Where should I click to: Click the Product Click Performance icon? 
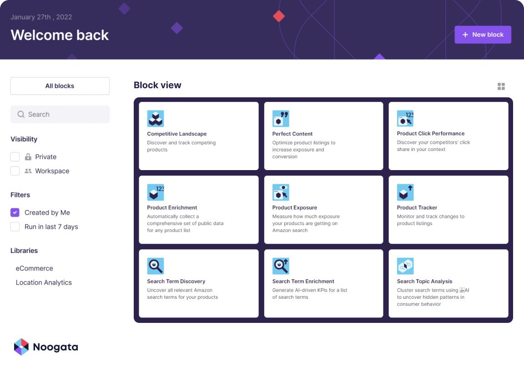[x=405, y=119]
